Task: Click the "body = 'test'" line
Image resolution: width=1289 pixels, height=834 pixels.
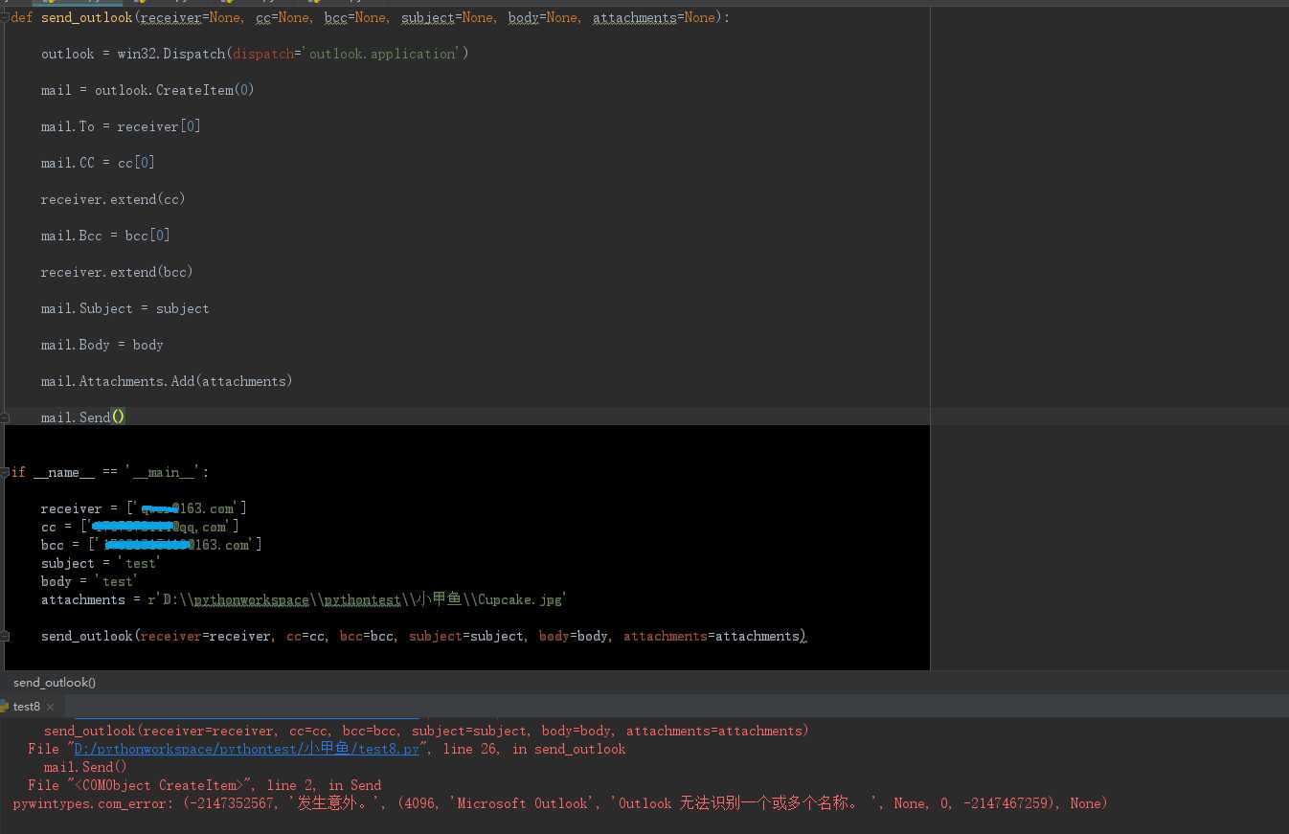Action: point(90,581)
